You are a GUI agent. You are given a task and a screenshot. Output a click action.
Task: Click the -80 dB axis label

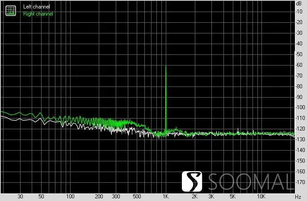[299, 86]
